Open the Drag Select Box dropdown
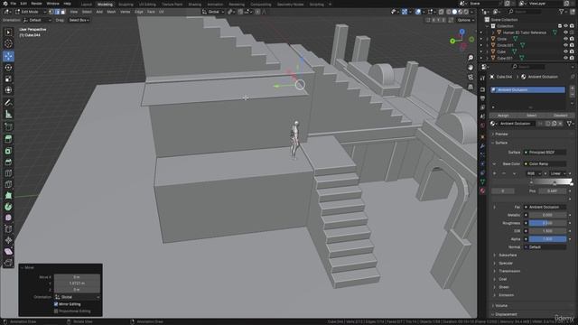The image size is (578, 325). (79, 20)
